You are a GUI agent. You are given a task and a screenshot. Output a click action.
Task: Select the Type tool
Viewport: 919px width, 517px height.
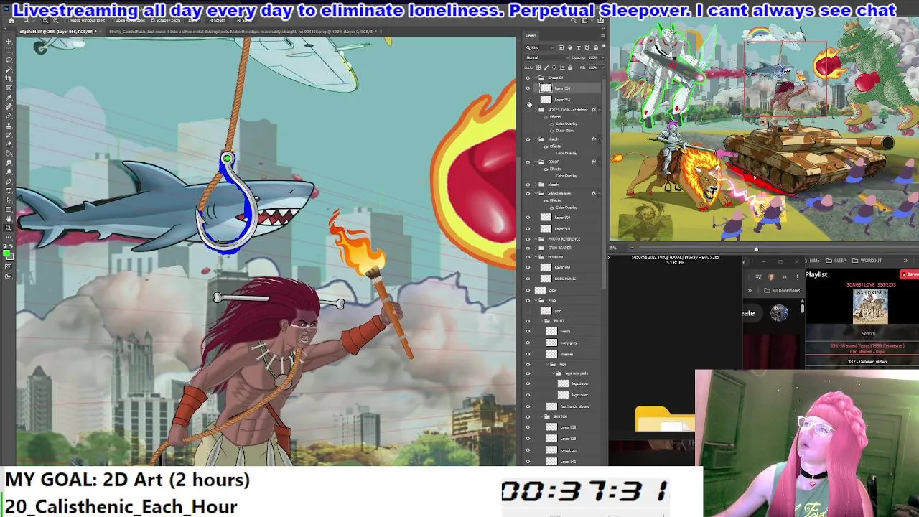(x=9, y=190)
